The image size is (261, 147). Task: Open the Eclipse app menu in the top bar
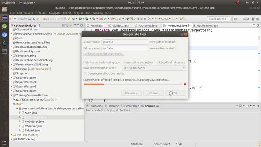(x=27, y=2)
